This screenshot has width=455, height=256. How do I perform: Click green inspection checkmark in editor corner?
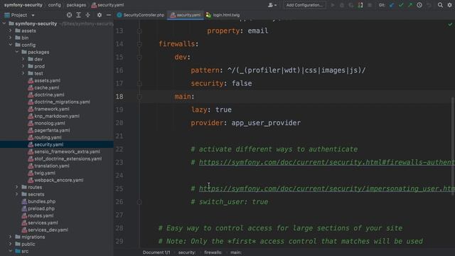(450, 25)
